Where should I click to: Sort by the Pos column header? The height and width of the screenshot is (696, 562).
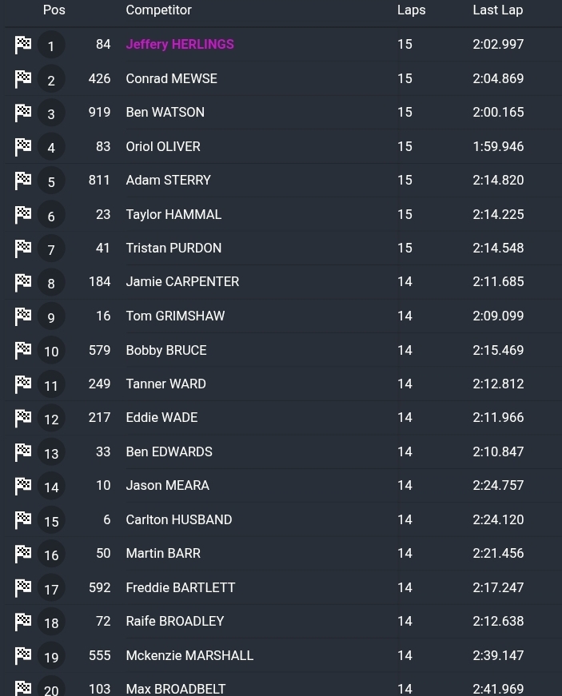tap(54, 10)
